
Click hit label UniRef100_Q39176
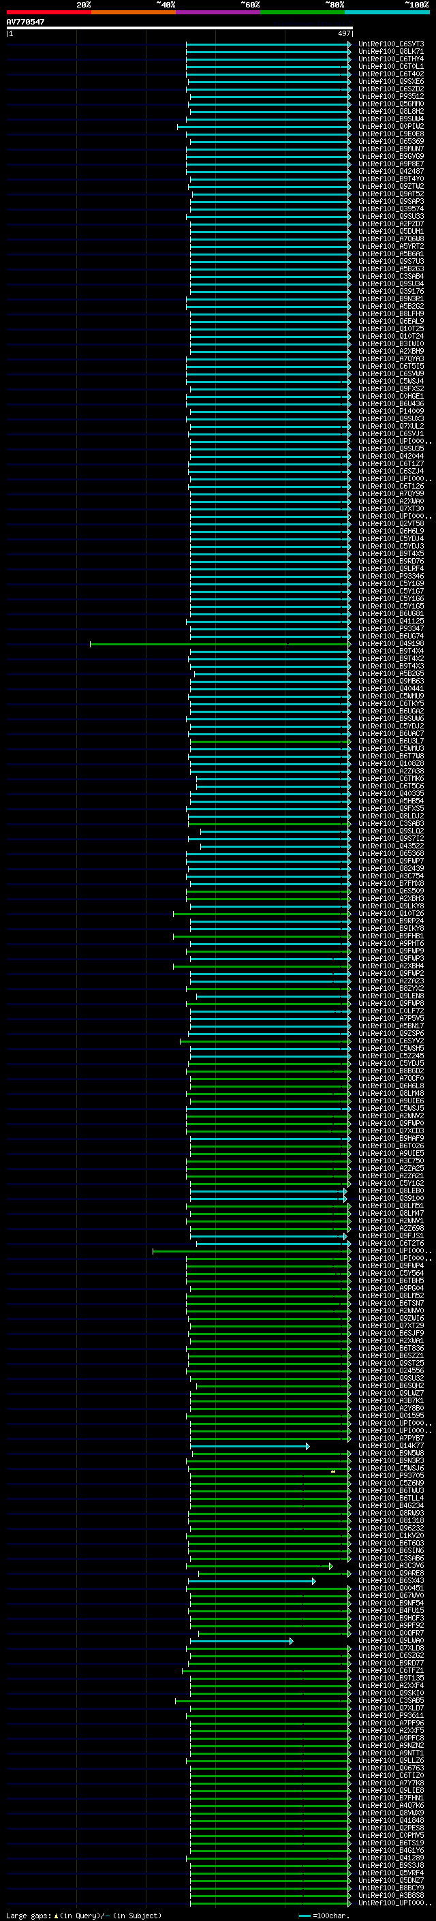pos(391,292)
